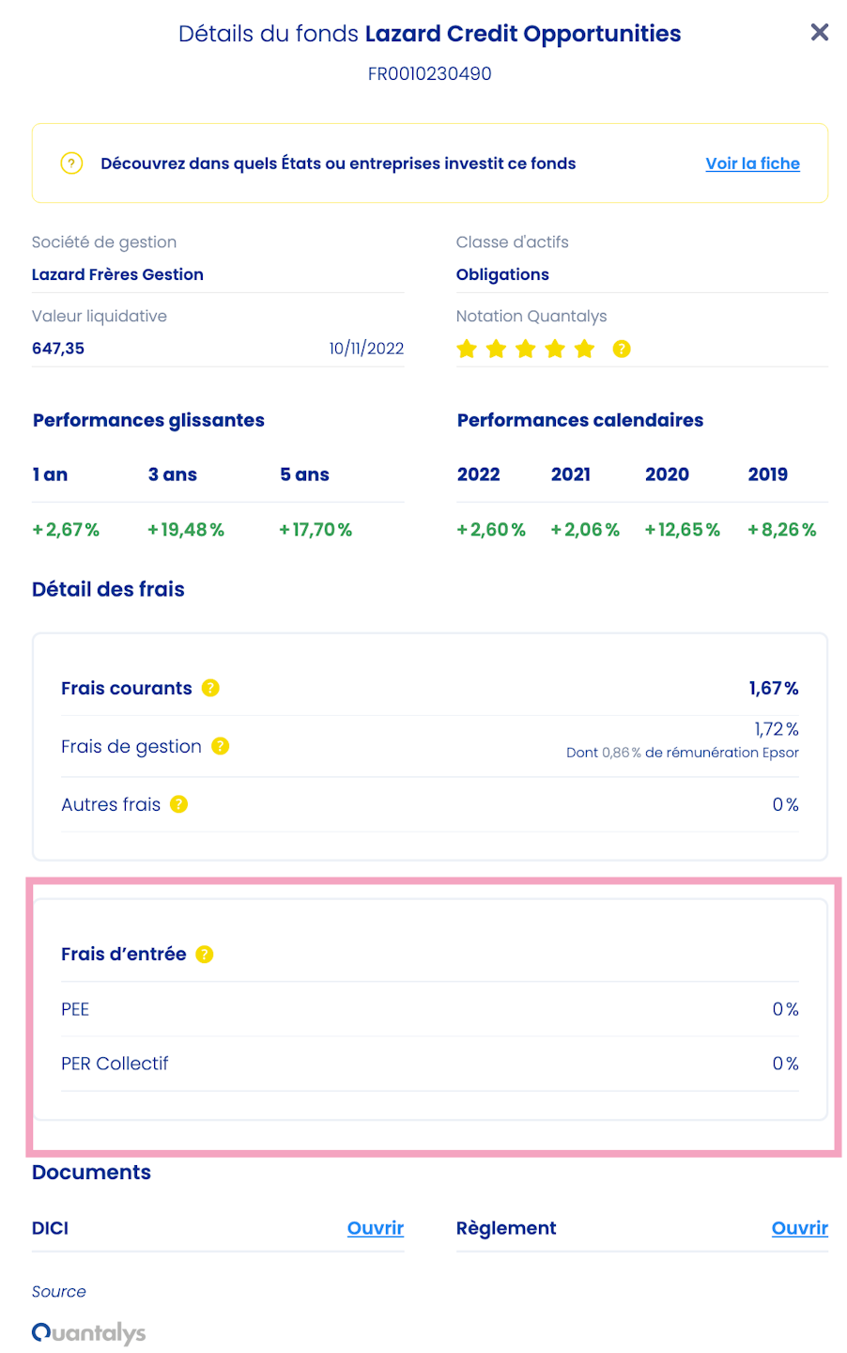847x1353 pixels.
Task: Open Voir la fiche
Action: tap(752, 163)
